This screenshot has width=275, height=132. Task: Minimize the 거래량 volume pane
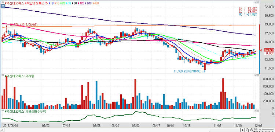[x=256, y=75]
